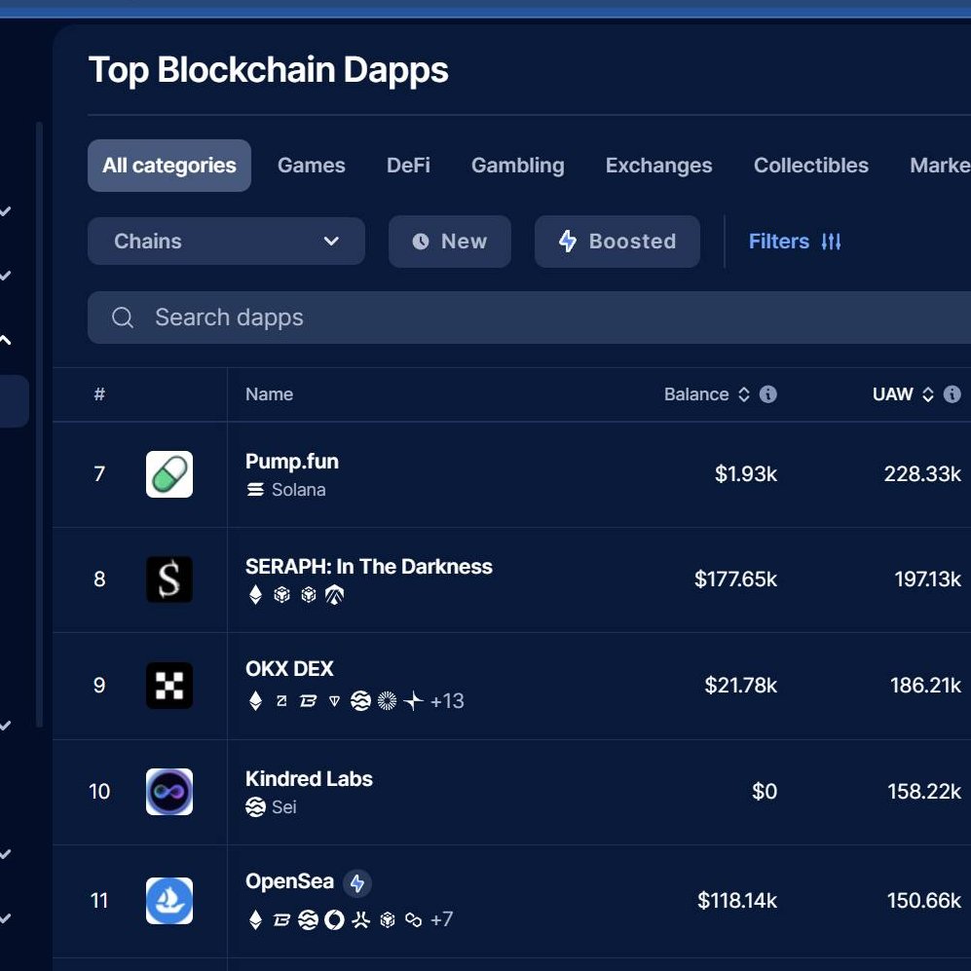Open the SERAPH In The Darkness logo
This screenshot has width=971, height=971.
(169, 579)
